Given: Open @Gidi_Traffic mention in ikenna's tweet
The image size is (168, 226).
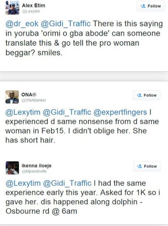Looking at the screenshot, I should (67, 183).
